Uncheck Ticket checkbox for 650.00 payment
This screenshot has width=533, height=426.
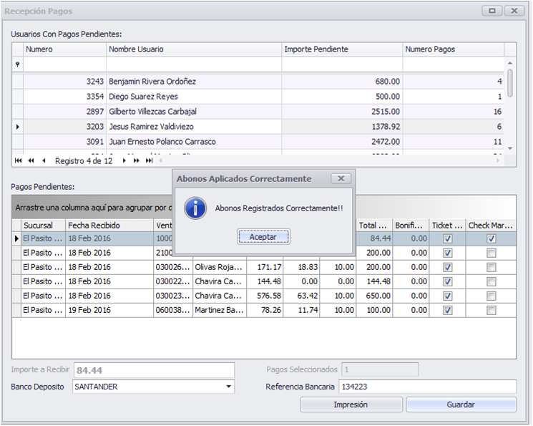click(447, 296)
